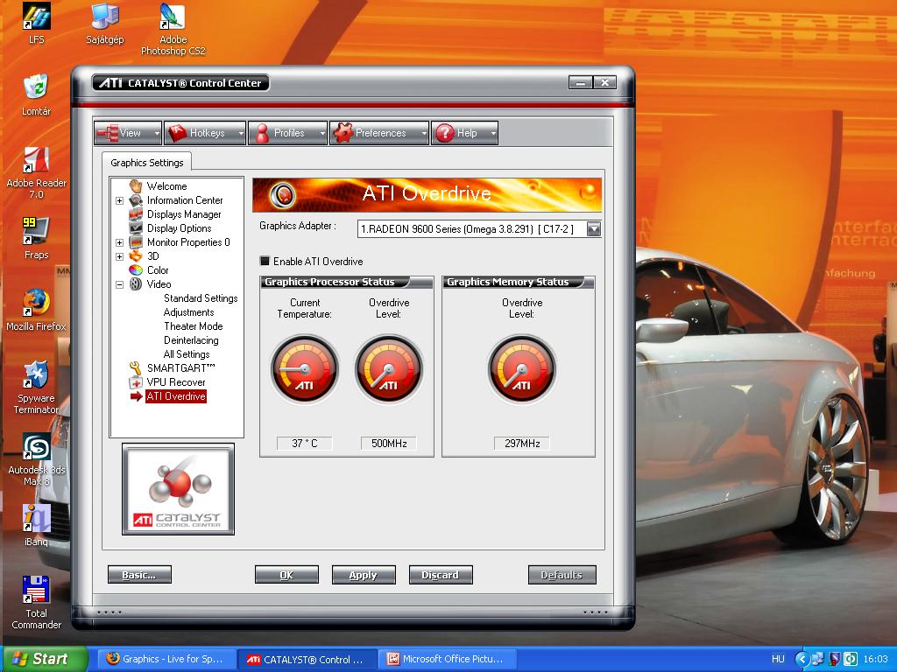Select ATI Overdrive tree item
This screenshot has height=672, width=897.
click(x=176, y=396)
